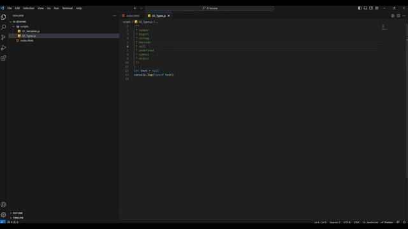Click the scripts breadcrumb segment

pyautogui.click(x=127, y=22)
